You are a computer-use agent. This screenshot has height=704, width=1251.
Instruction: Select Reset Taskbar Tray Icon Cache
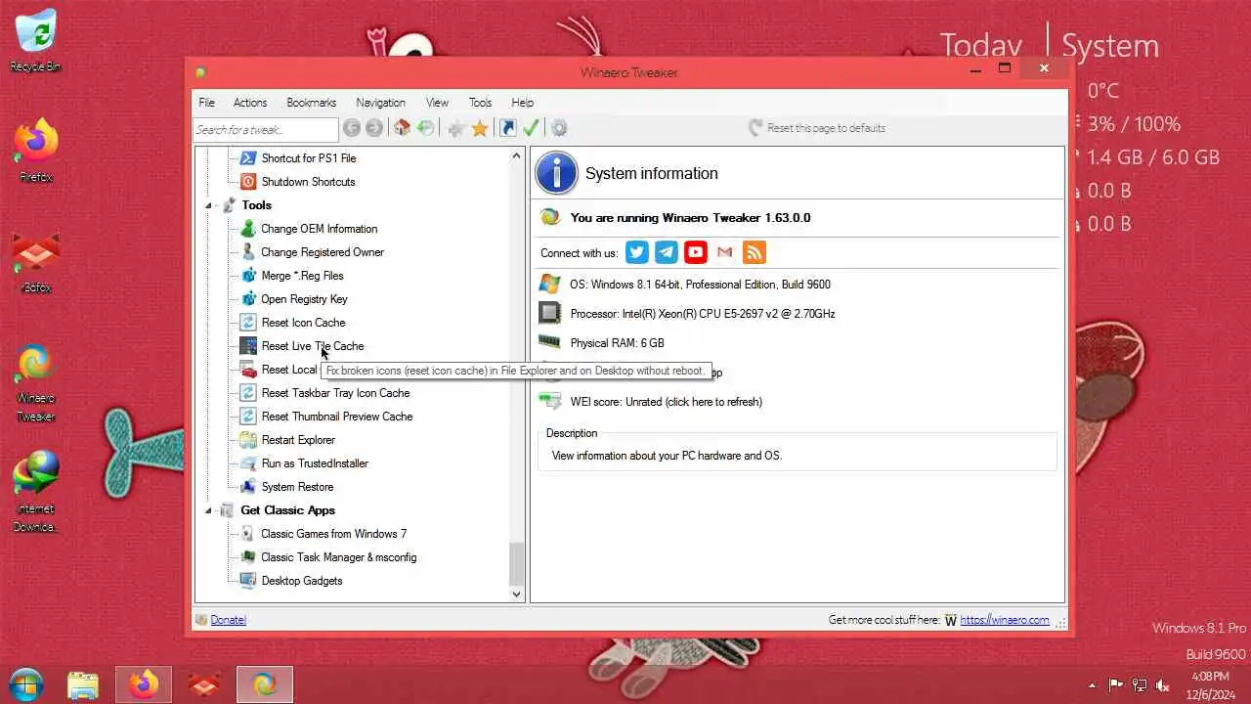335,393
